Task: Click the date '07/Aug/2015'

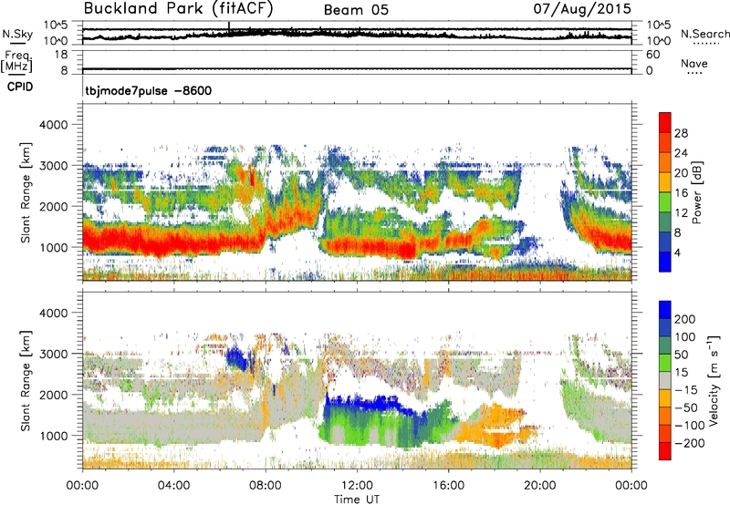Action: pyautogui.click(x=582, y=9)
